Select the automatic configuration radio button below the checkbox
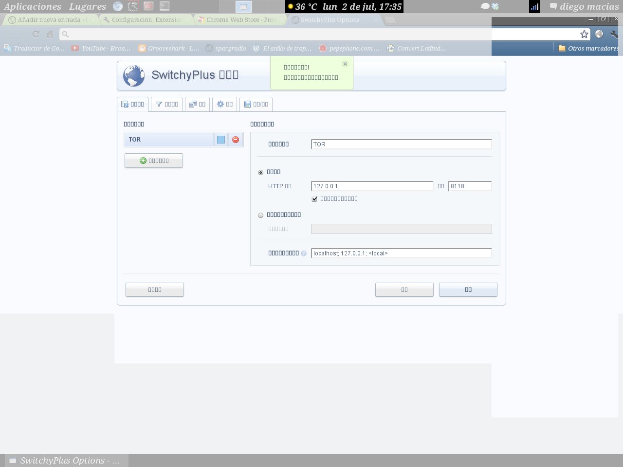 (x=261, y=215)
